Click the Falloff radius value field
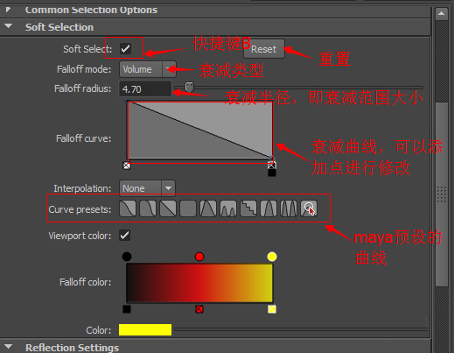The image size is (454, 353). 145,88
